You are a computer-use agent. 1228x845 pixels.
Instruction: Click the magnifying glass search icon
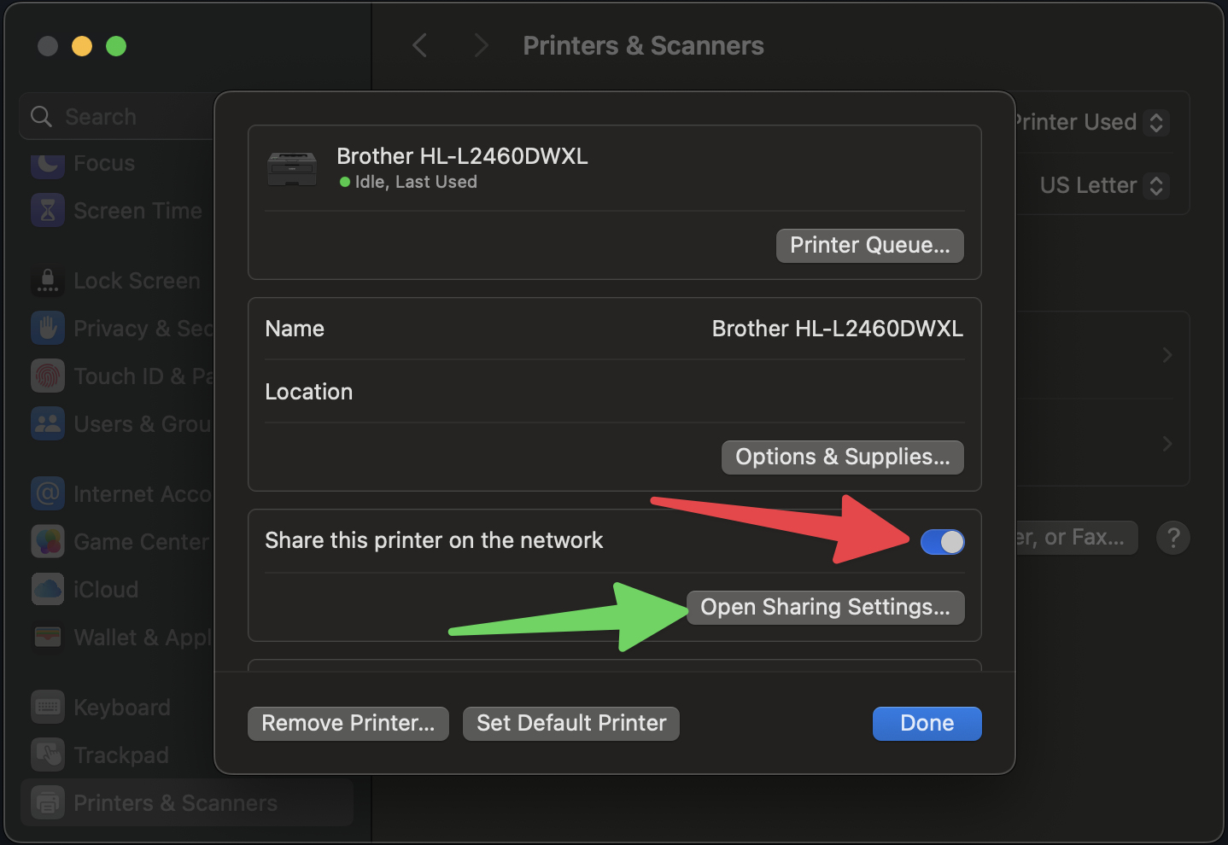pos(42,116)
